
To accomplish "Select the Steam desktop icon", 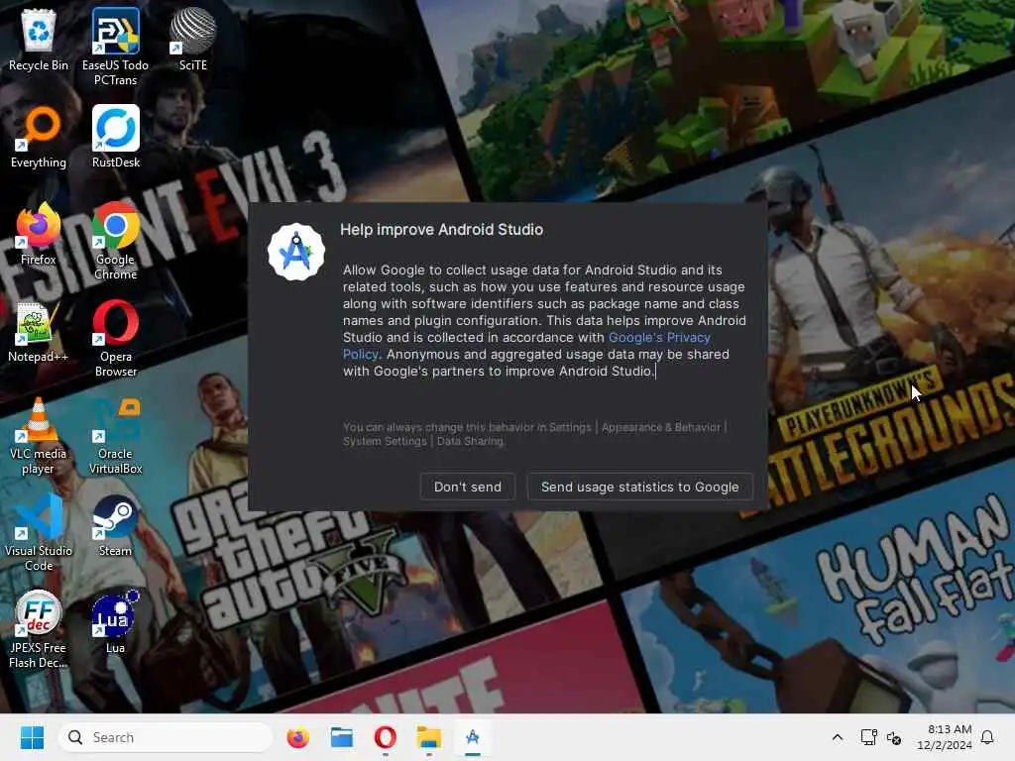I will tap(115, 525).
